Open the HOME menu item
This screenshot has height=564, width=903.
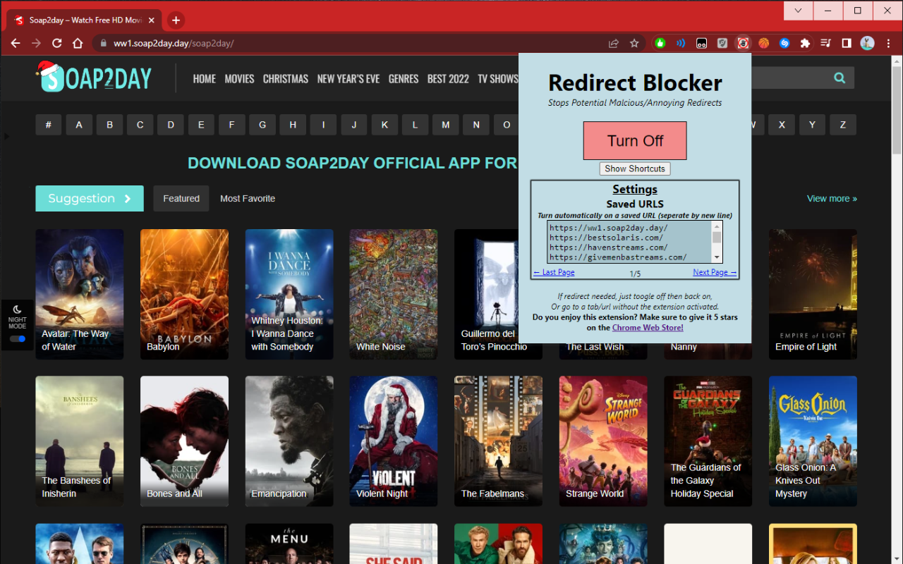coord(205,78)
